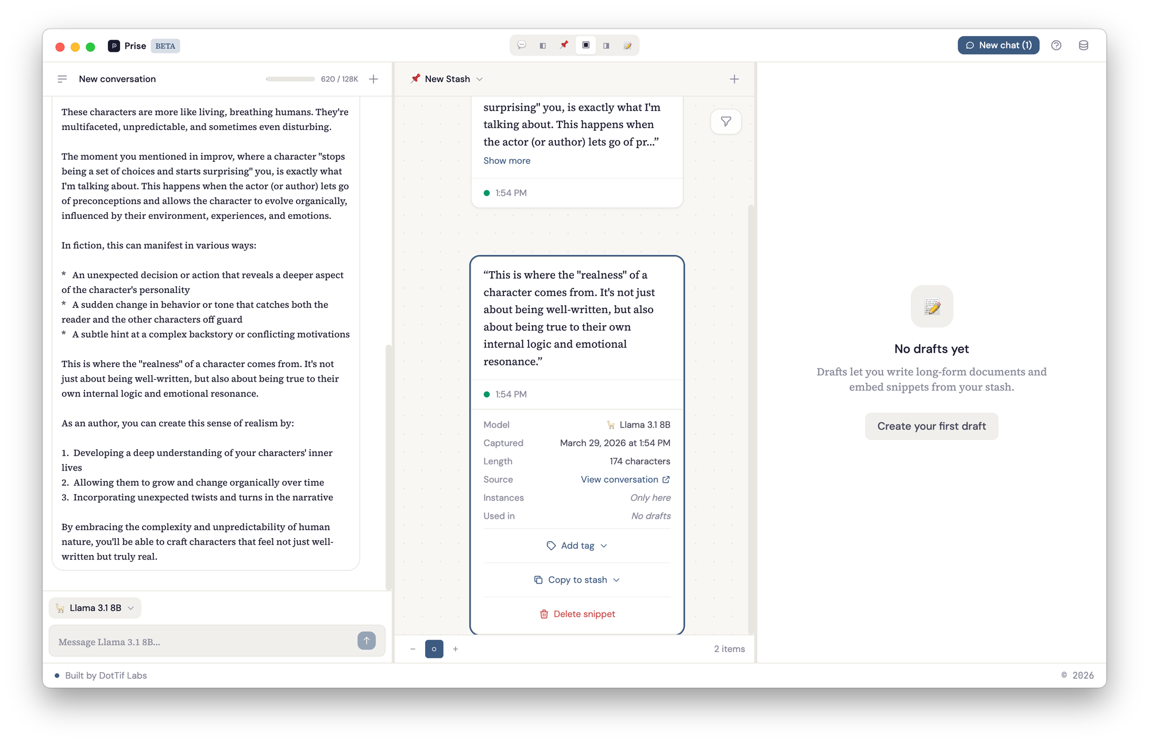Viewport: 1149px width, 744px height.
Task: Click '174 characters' length value
Action: (640, 461)
